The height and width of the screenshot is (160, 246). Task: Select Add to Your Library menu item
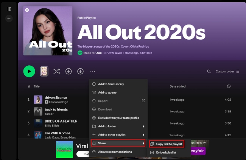(x=118, y=84)
